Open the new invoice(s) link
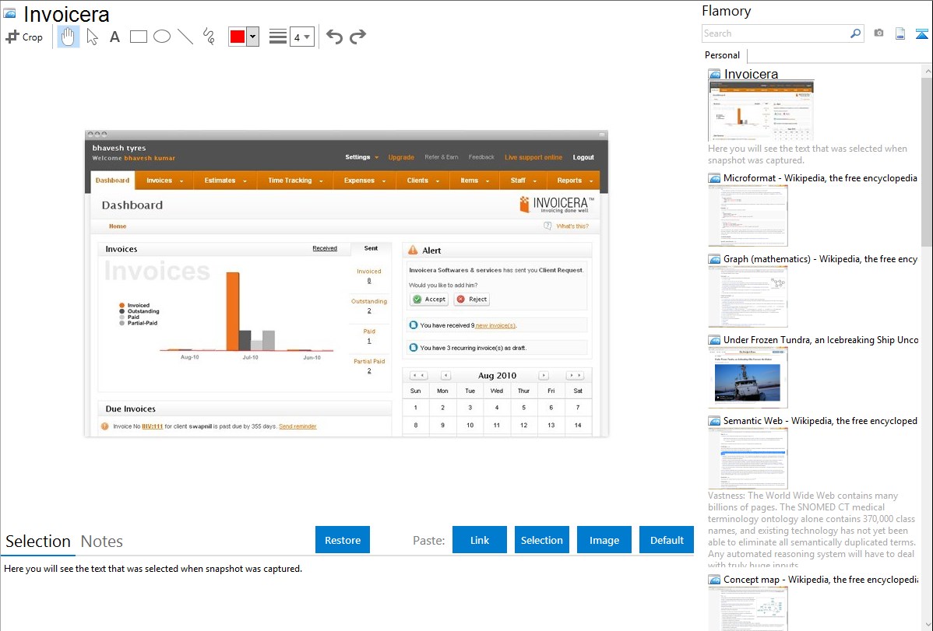The image size is (933, 631). pos(495,326)
